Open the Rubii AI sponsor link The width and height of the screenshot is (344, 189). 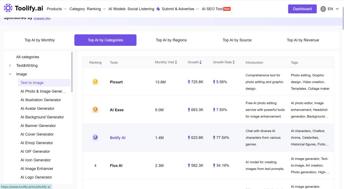[42, 18]
